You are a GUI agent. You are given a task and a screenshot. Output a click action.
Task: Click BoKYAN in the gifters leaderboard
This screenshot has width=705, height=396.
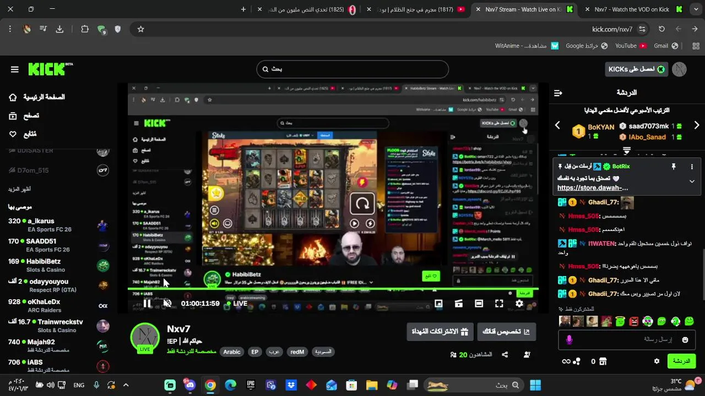tap(601, 127)
